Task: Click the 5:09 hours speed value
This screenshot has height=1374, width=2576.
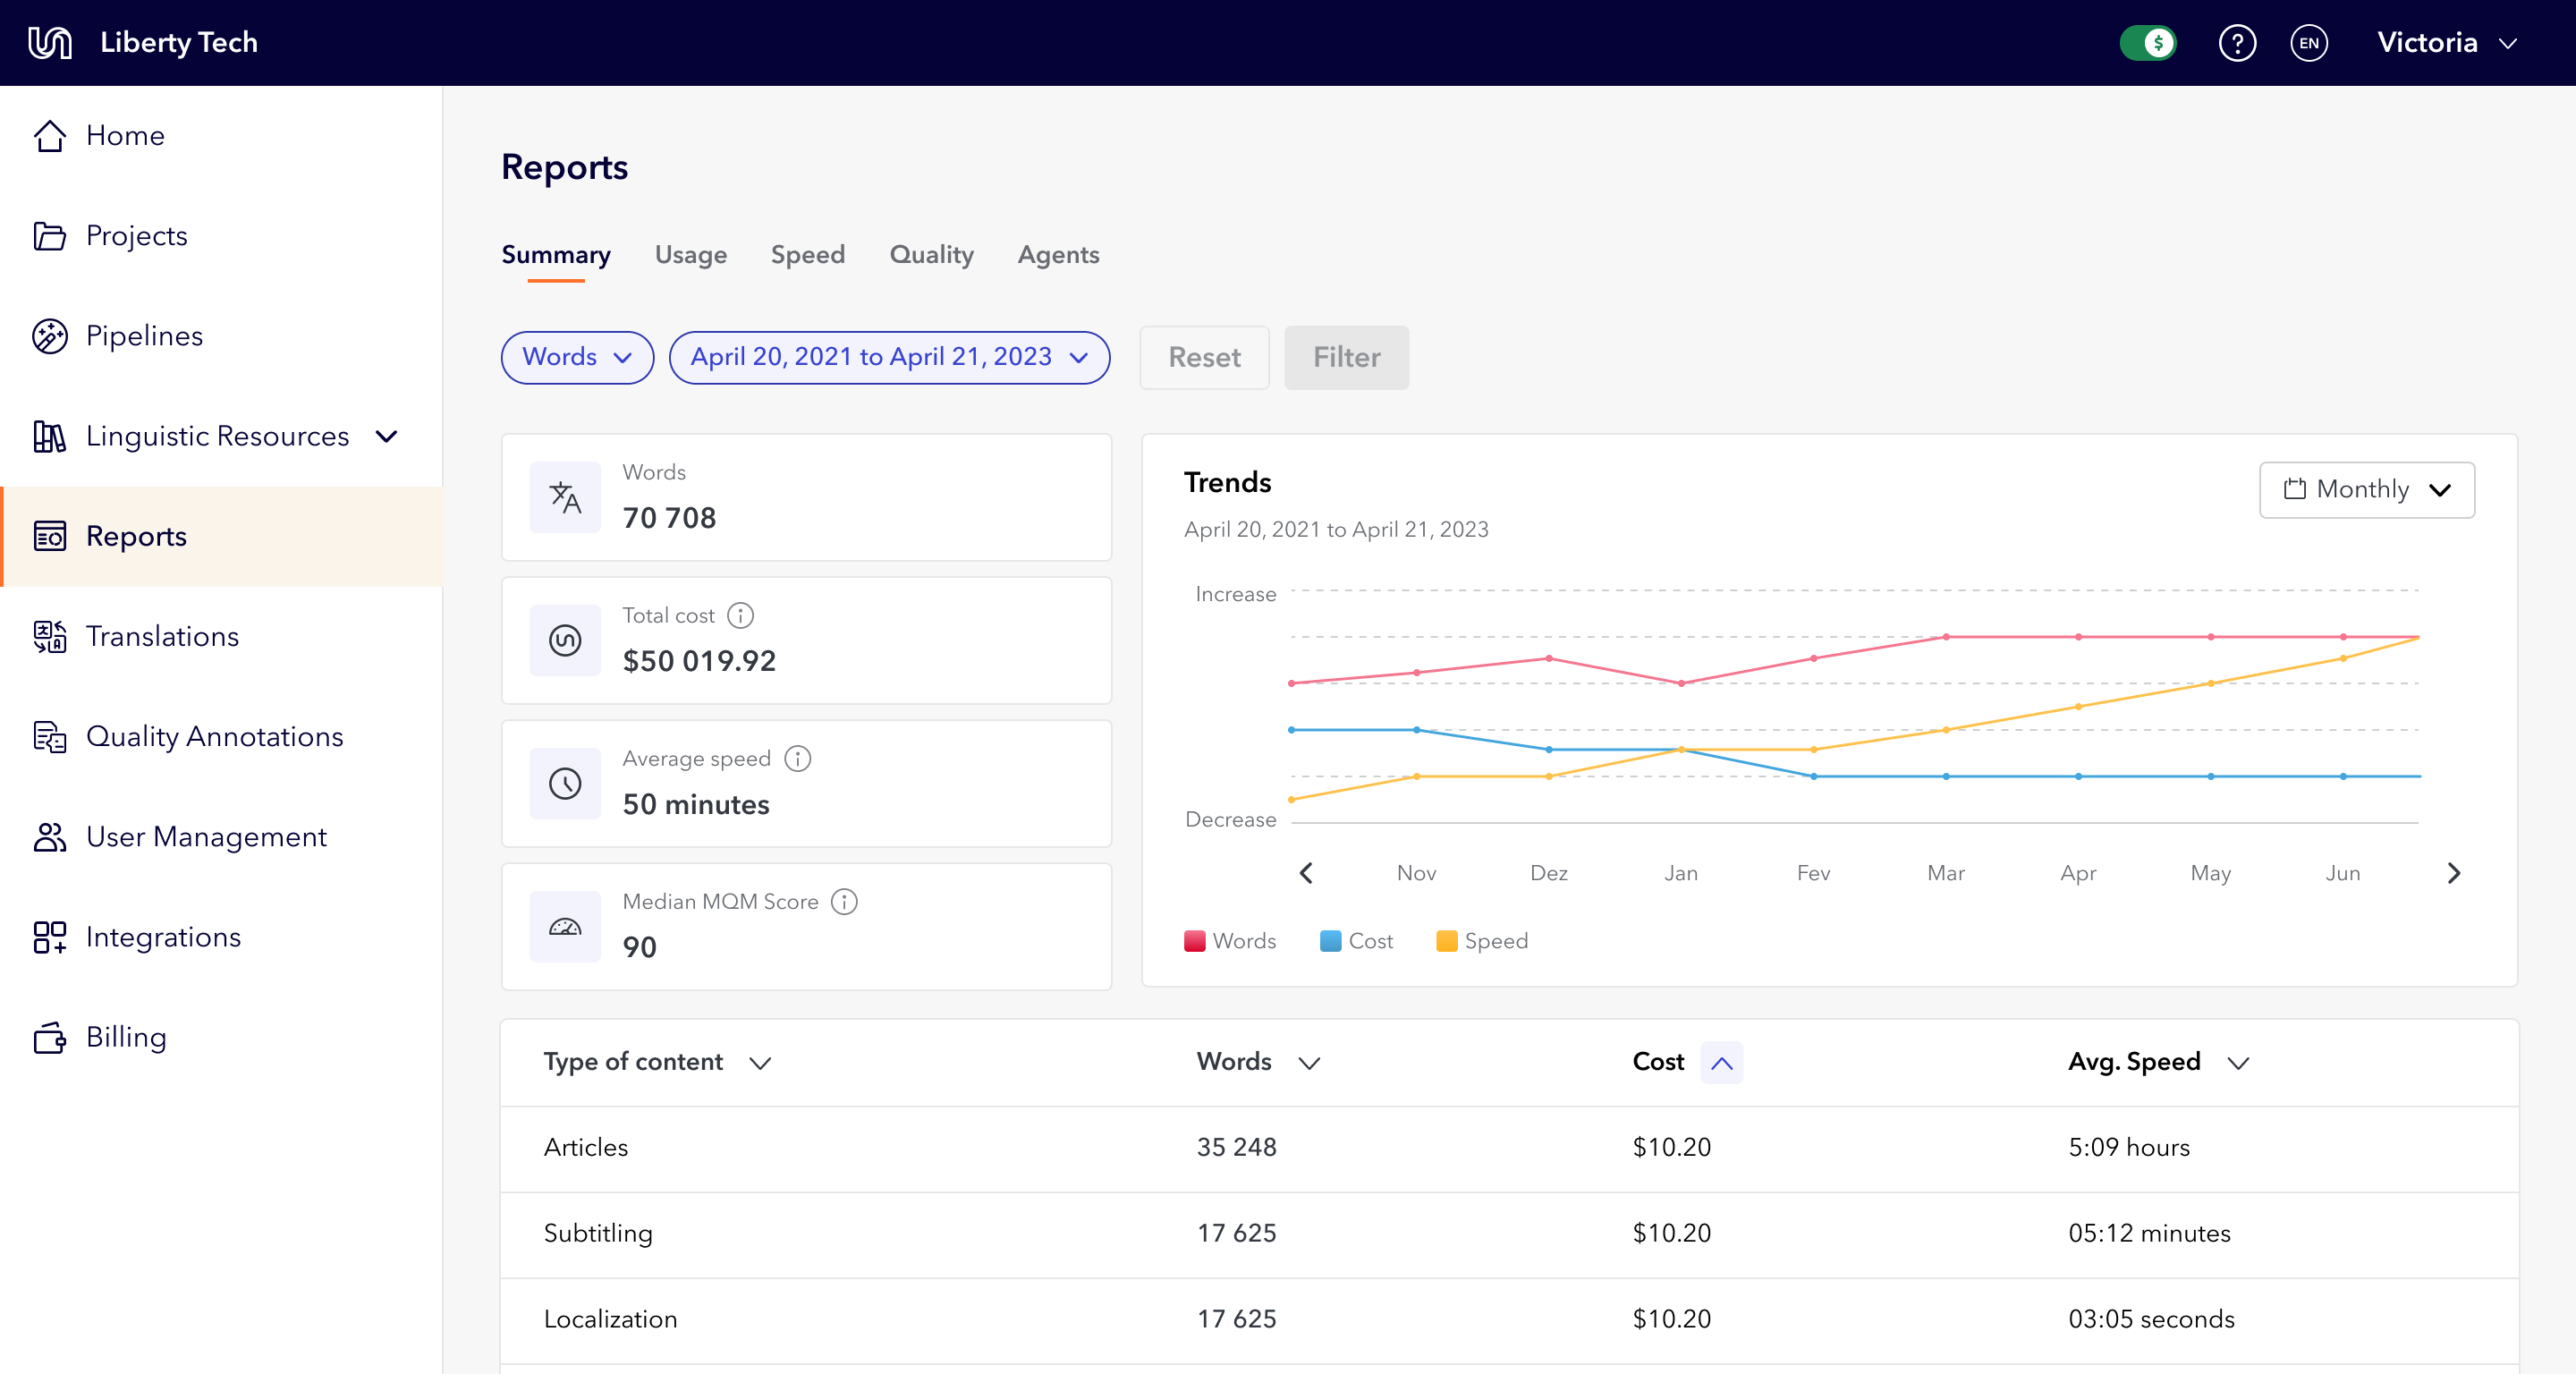Action: (2129, 1147)
